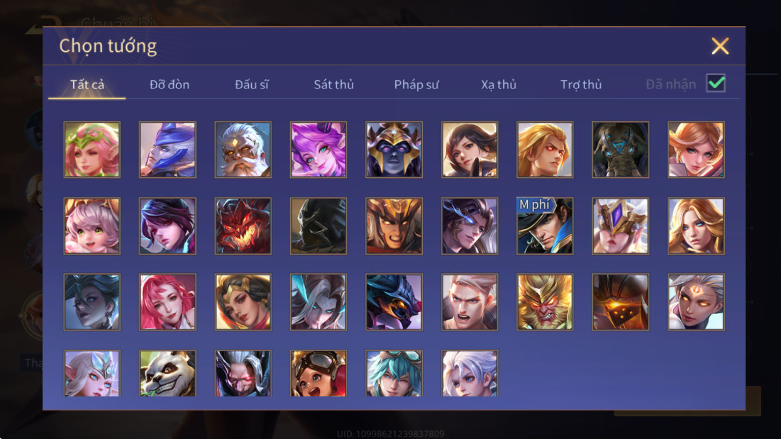Pick the red demon hero portrait
Image resolution: width=781 pixels, height=439 pixels.
pyautogui.click(x=243, y=226)
